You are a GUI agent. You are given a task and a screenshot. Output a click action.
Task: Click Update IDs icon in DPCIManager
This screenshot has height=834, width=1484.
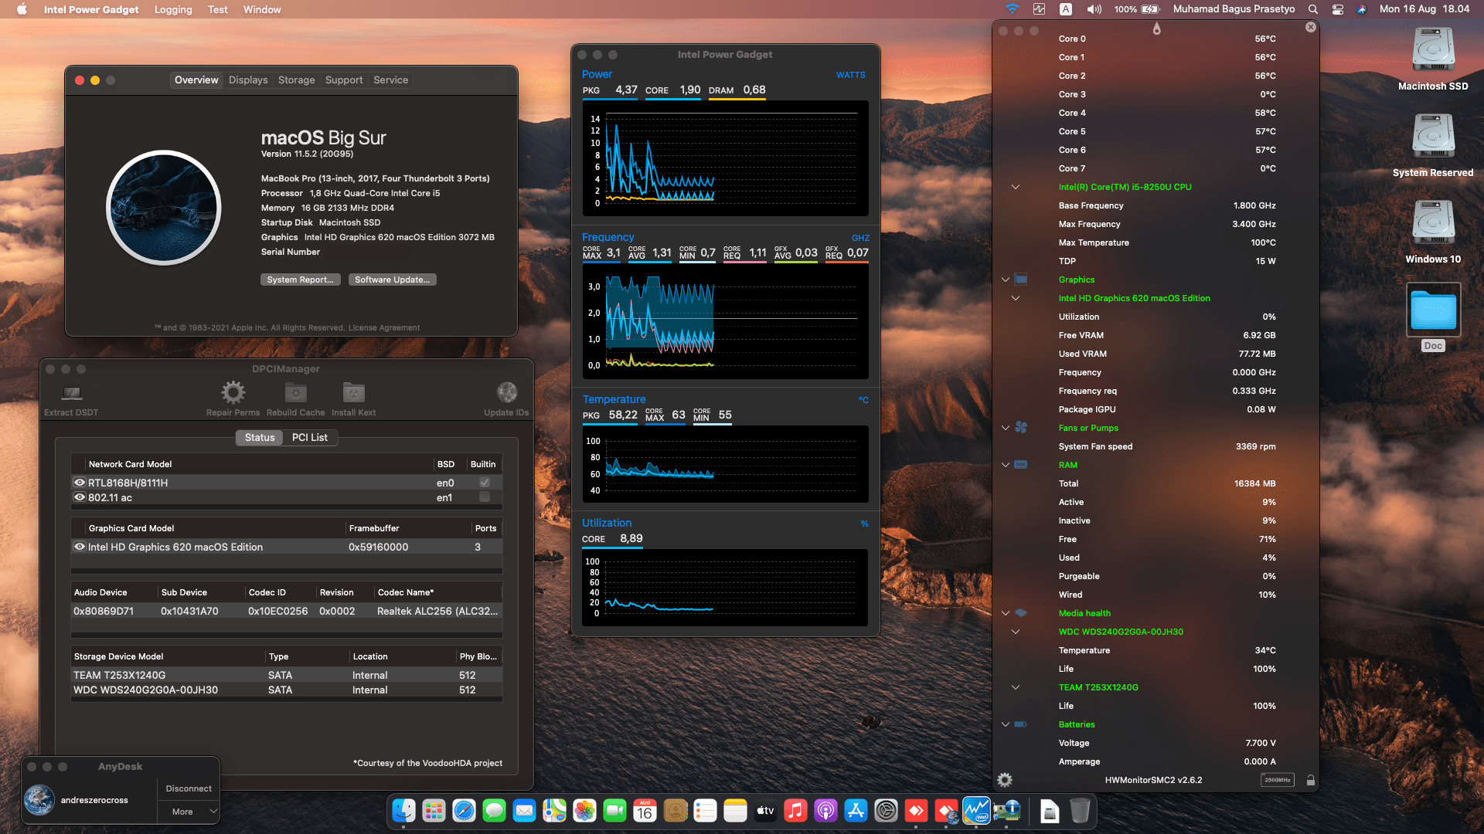click(507, 393)
